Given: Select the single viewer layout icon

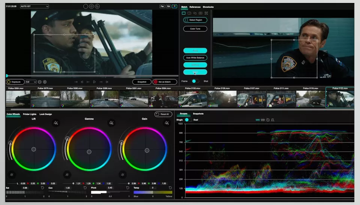Looking at the screenshot, I should coord(184,13).
